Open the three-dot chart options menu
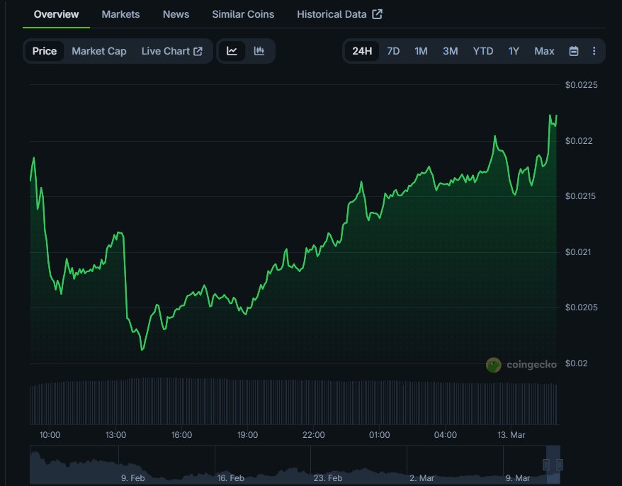622x486 pixels. click(x=594, y=51)
